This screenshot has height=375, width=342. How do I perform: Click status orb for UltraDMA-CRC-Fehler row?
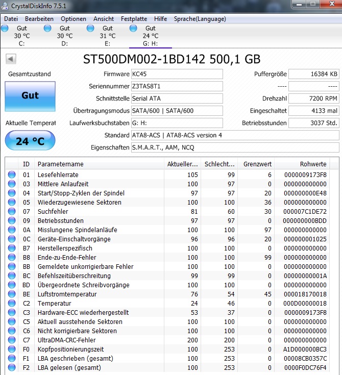coord(12,340)
